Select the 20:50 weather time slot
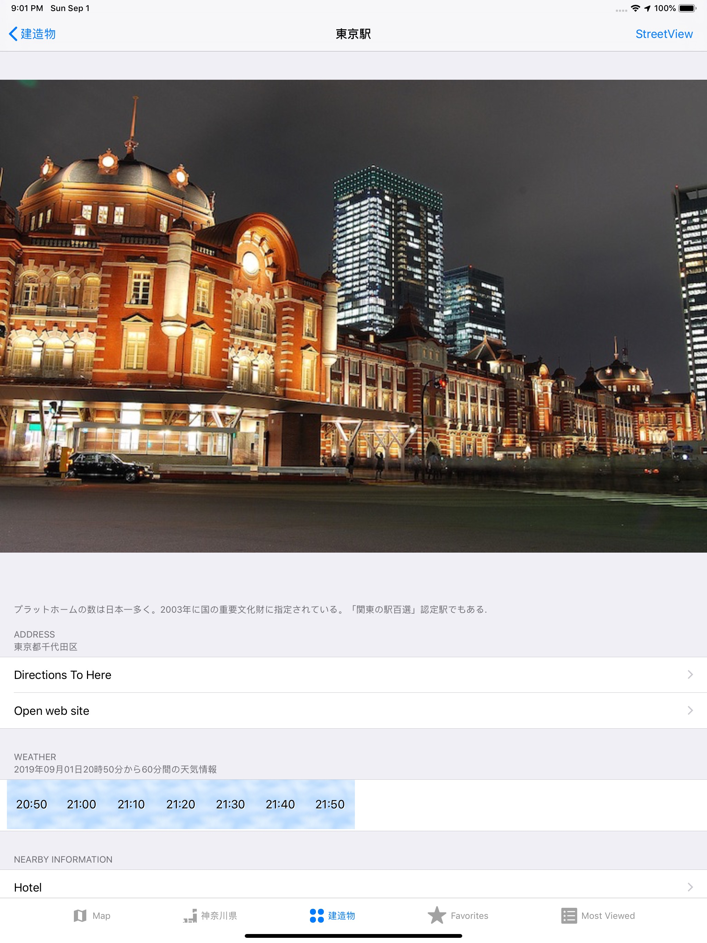Screen dimensions: 707x943 click(x=31, y=804)
